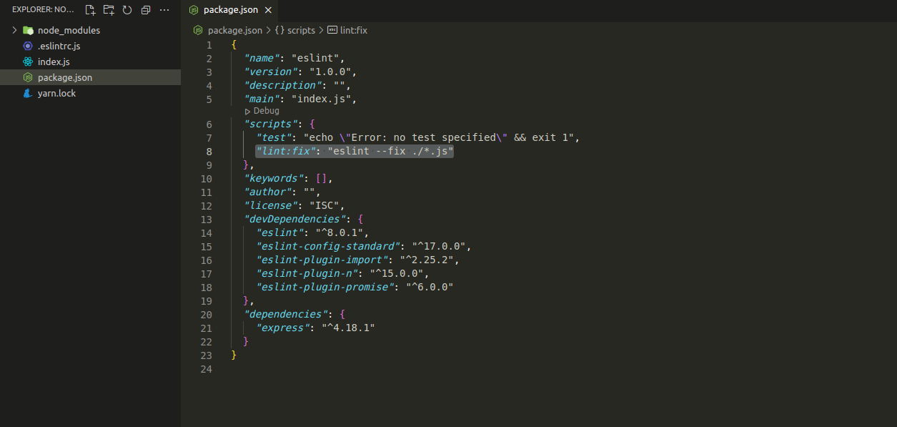Click line number 13 in the gutter
The height and width of the screenshot is (427, 897).
pyautogui.click(x=206, y=219)
